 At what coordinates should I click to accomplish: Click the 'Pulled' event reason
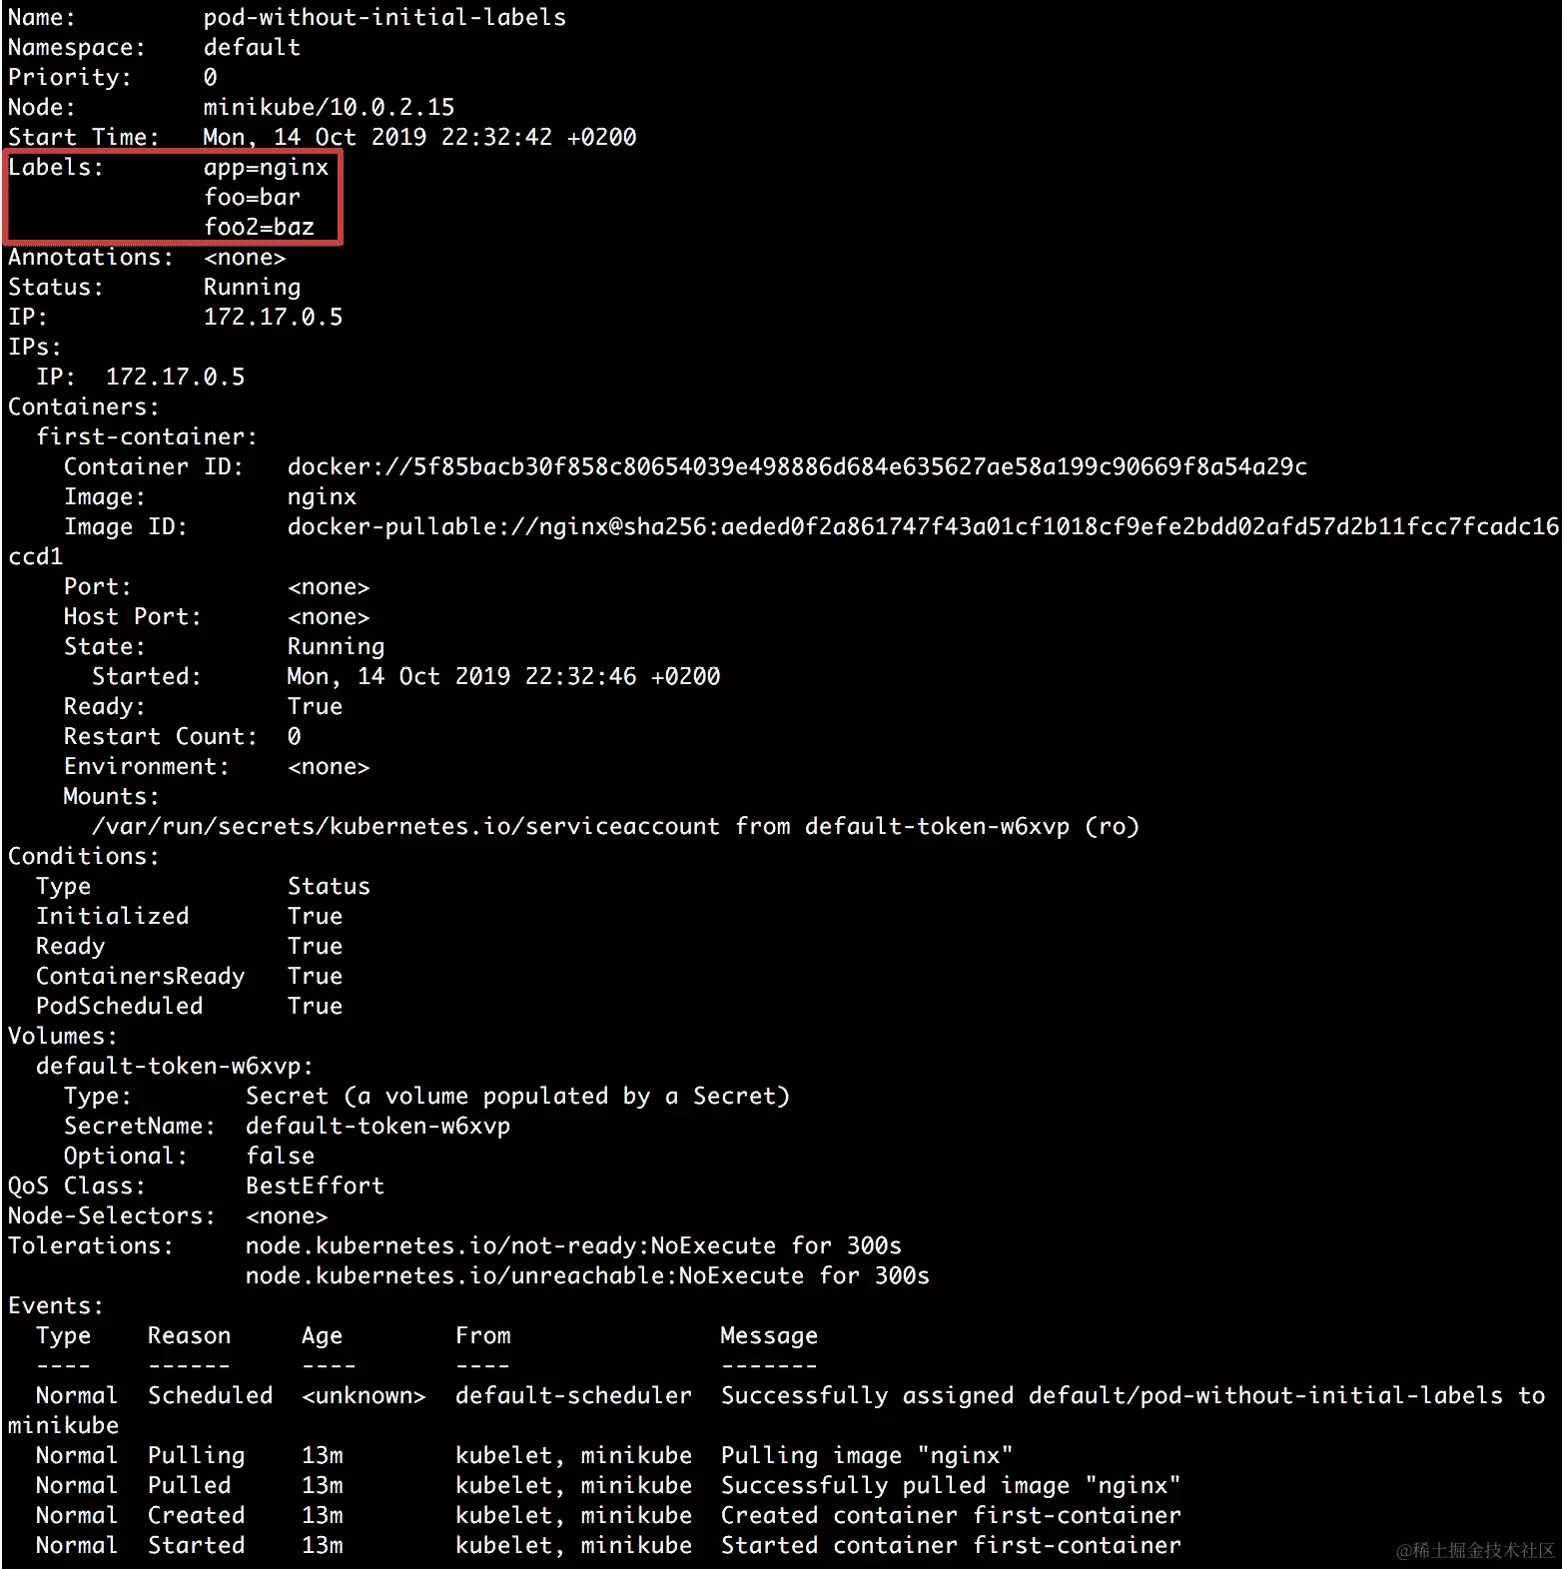(x=189, y=1485)
